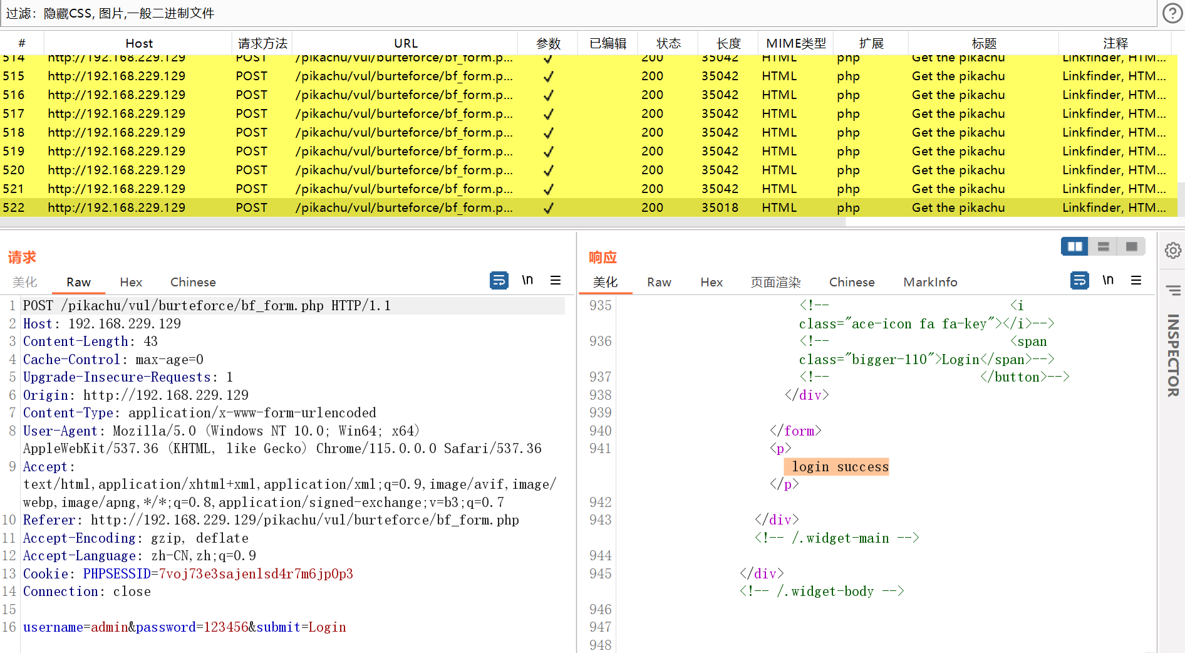Toggle word wrap in the request panel
This screenshot has width=1185, height=653.
pyautogui.click(x=499, y=280)
